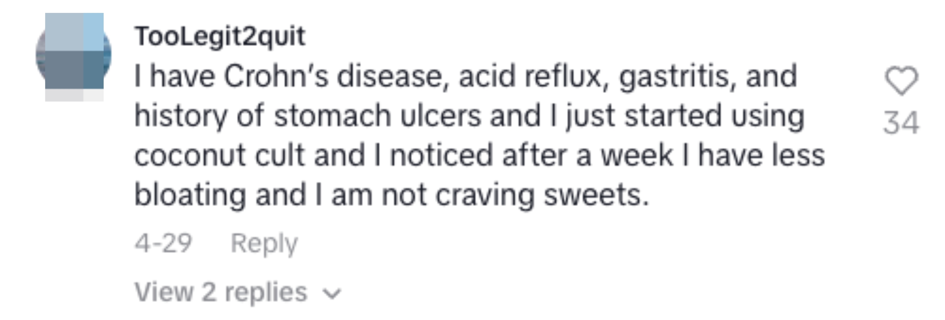
Task: Click the TooLegit2quit username
Action: (220, 36)
